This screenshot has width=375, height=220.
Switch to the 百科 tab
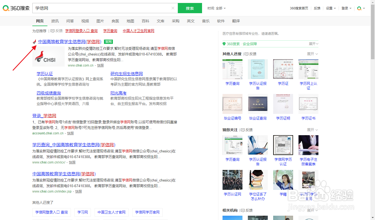pos(145,21)
